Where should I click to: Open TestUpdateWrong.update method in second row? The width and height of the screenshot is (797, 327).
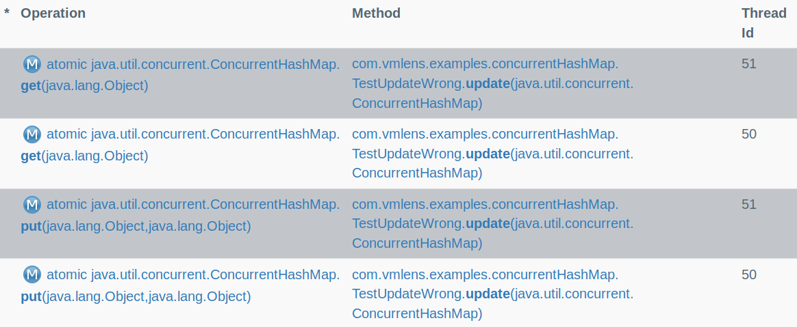[493, 154]
